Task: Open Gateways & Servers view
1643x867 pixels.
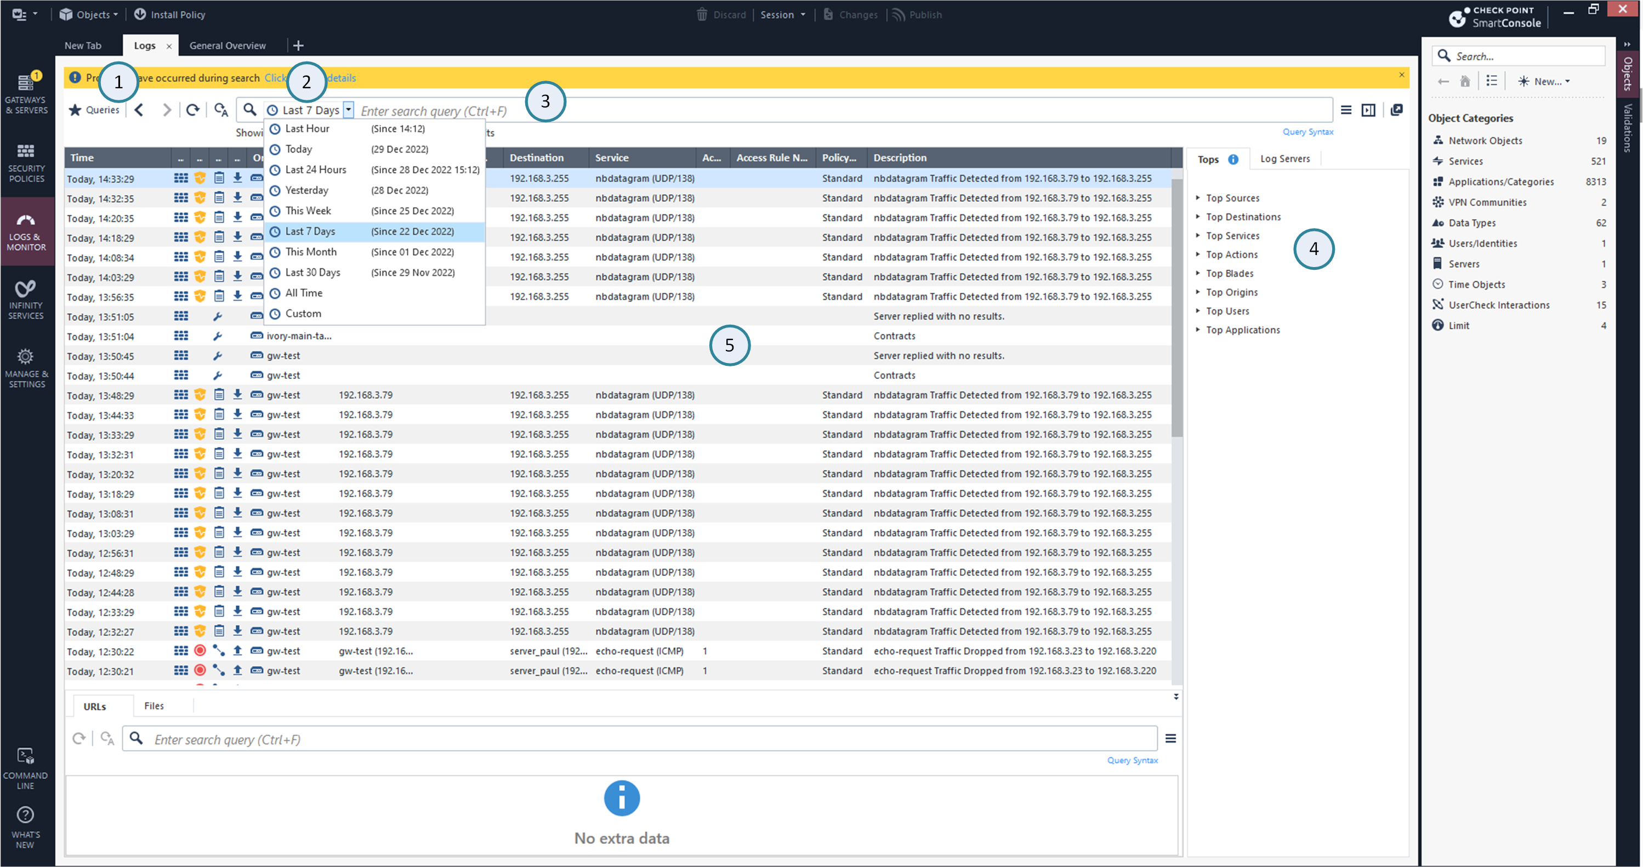Action: [x=26, y=94]
